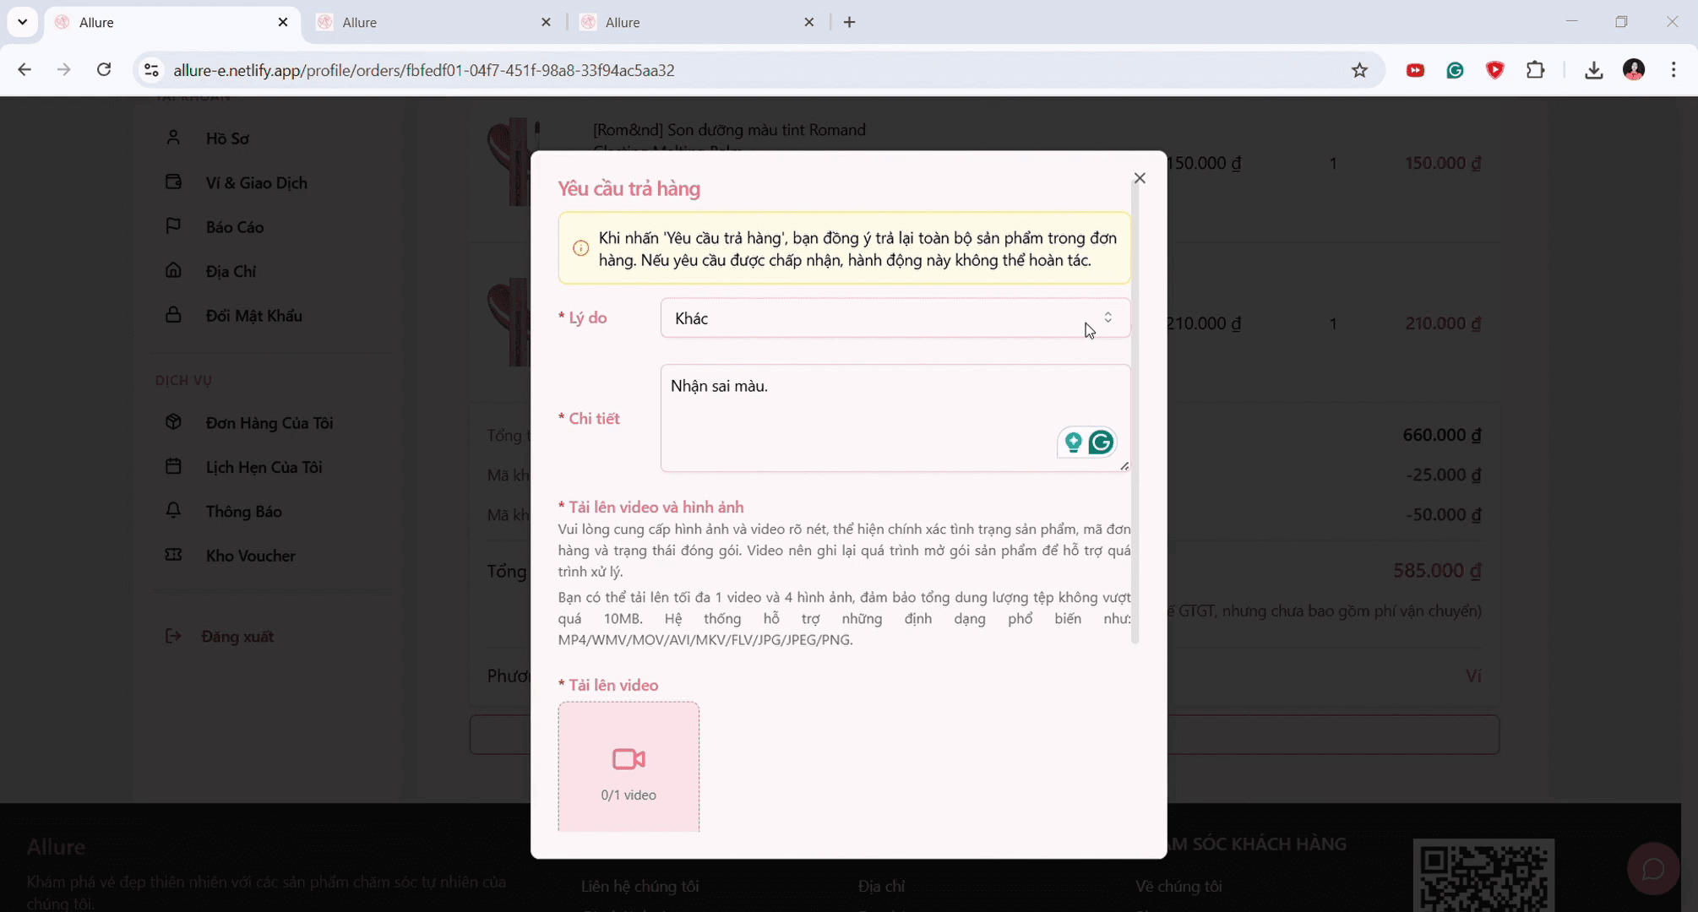Click the site information icon
The width and height of the screenshot is (1698, 912).
[151, 70]
